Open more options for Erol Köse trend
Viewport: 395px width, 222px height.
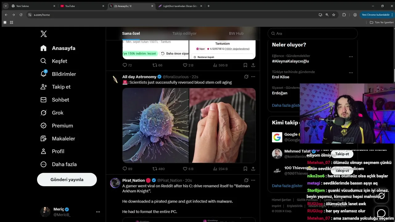coord(351,73)
